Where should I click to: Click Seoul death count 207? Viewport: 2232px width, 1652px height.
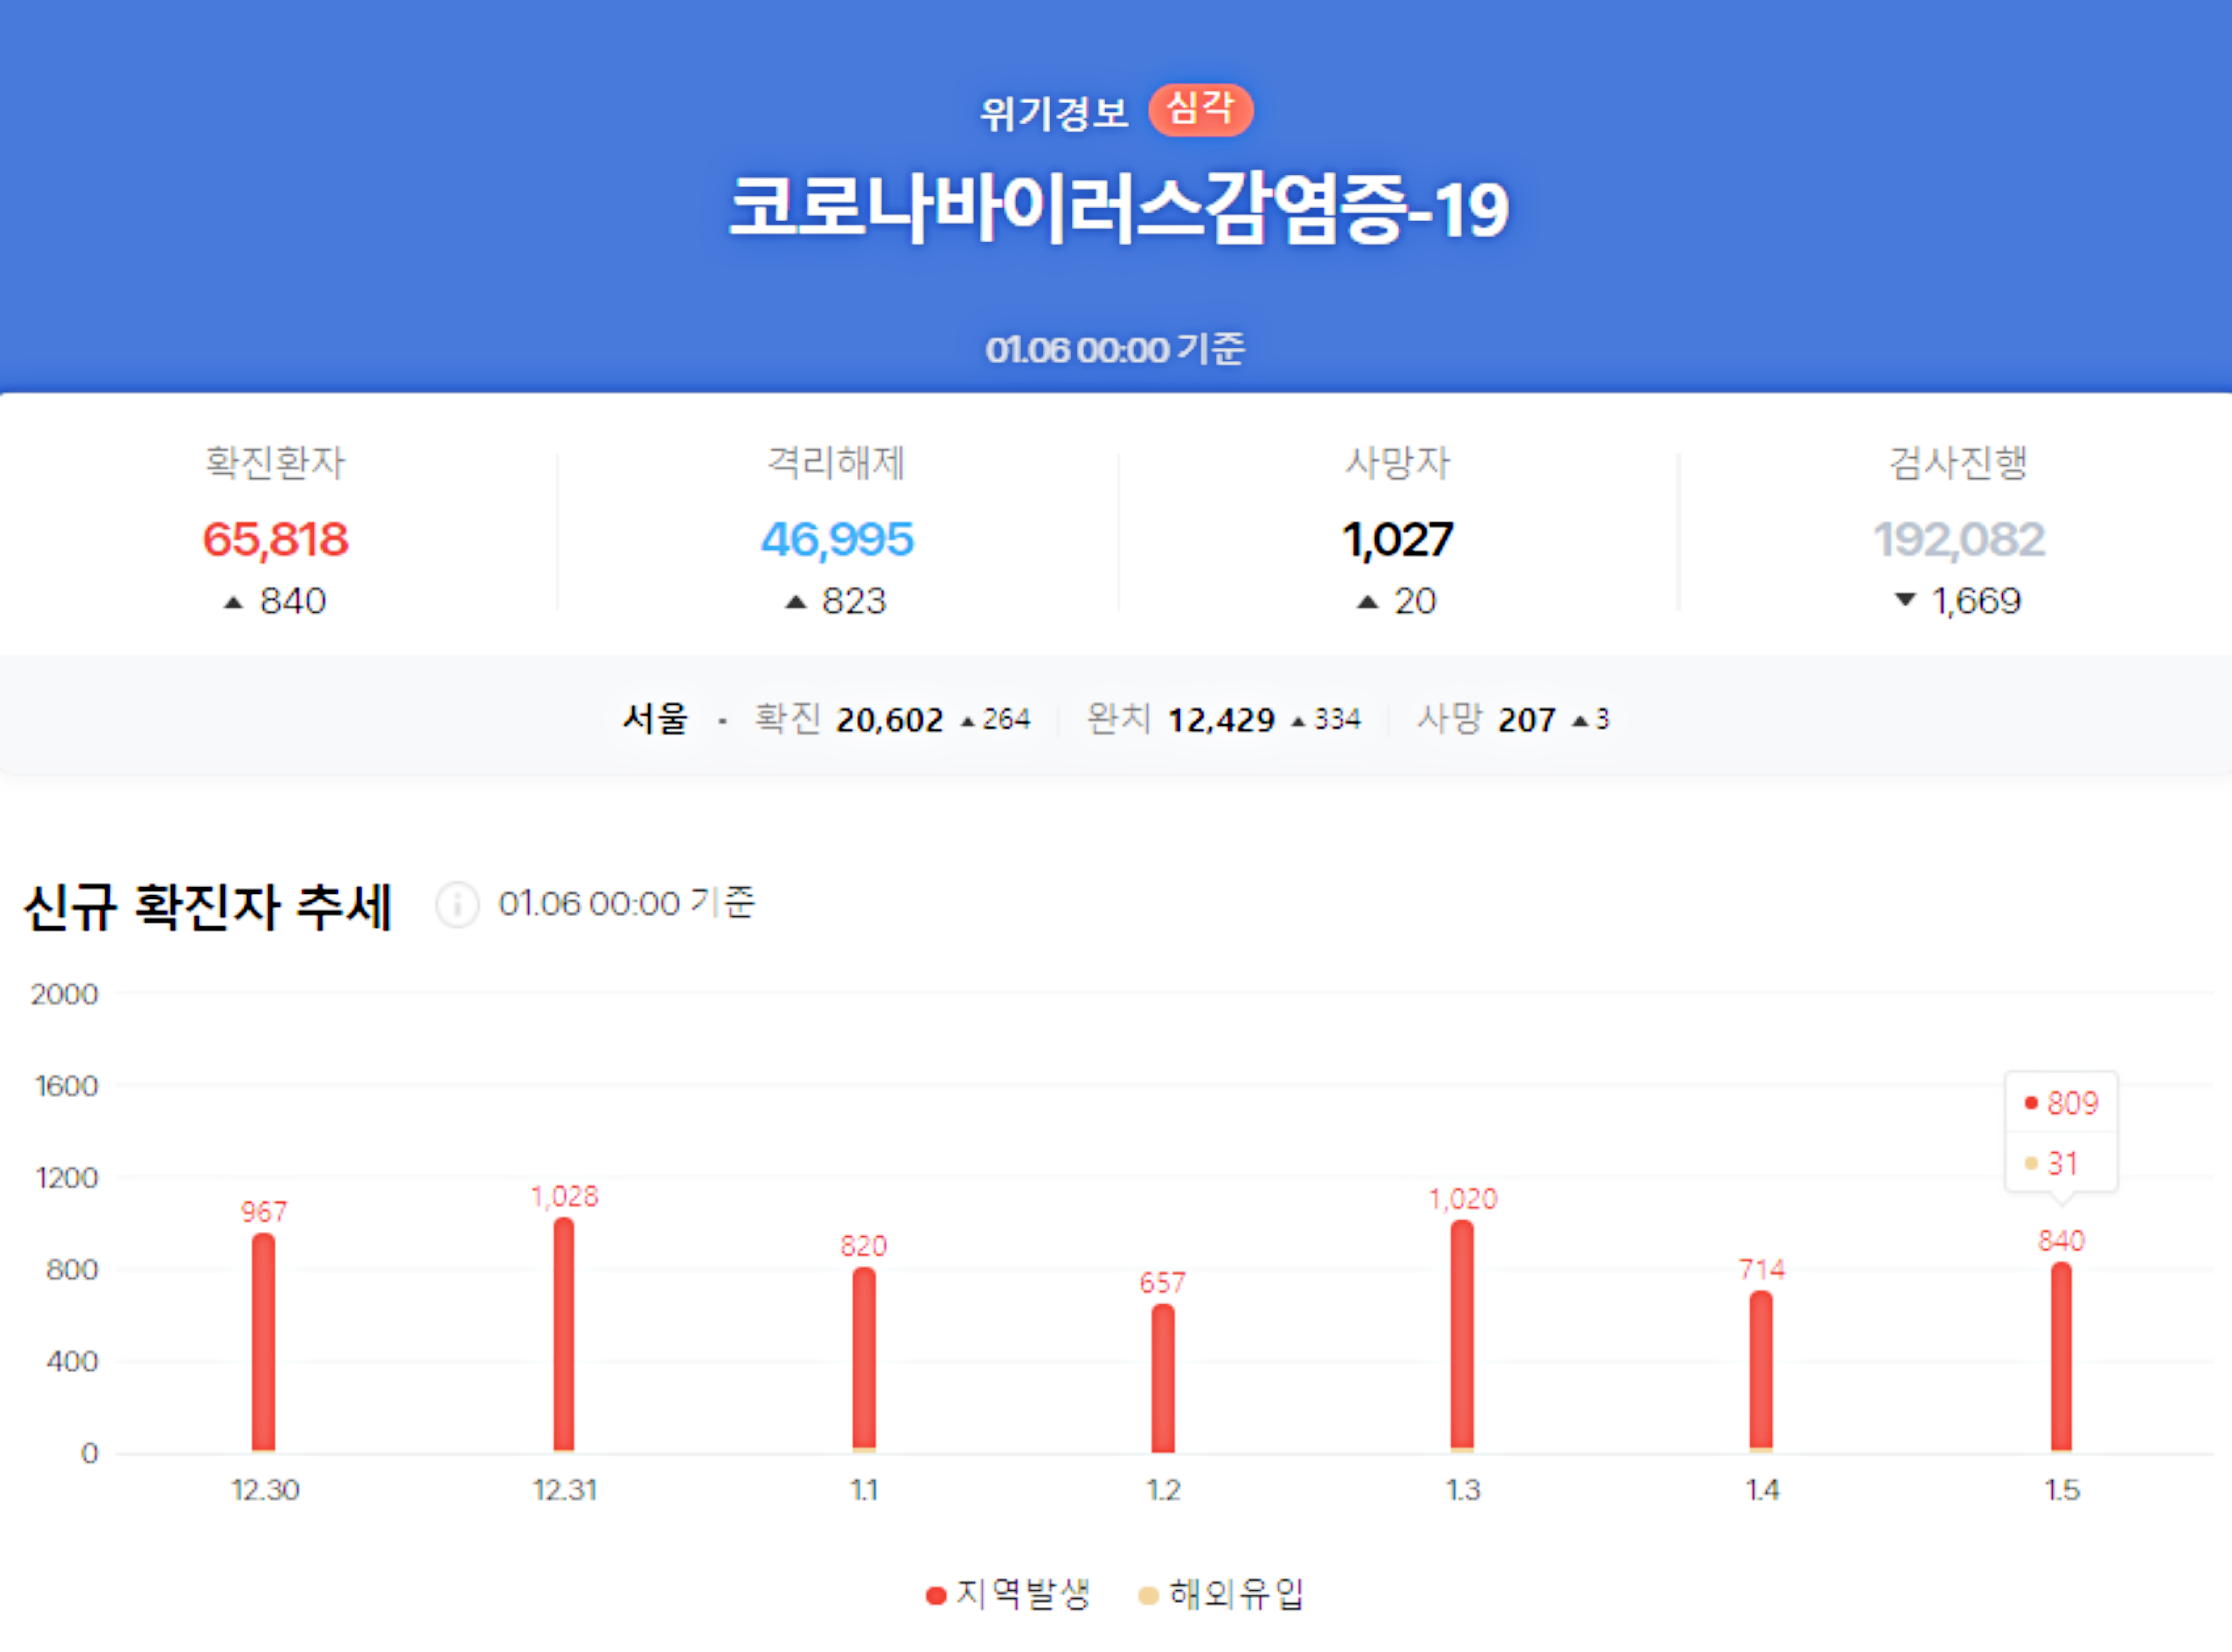(1527, 720)
